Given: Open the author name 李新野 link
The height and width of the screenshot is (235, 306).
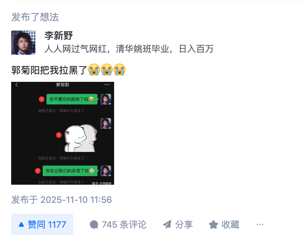Looking at the screenshot, I should (x=59, y=36).
